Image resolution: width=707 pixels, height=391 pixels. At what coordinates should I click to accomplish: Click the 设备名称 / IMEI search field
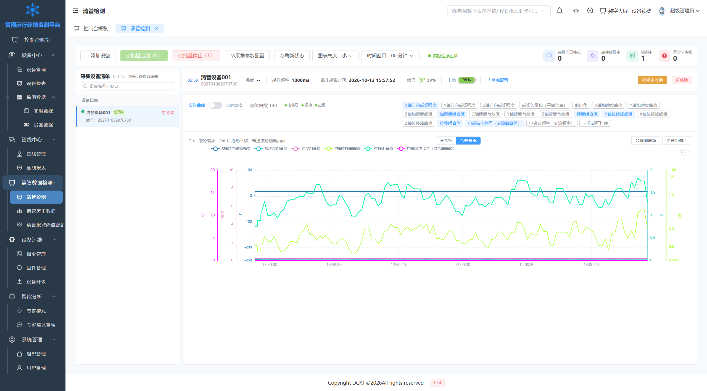(127, 86)
